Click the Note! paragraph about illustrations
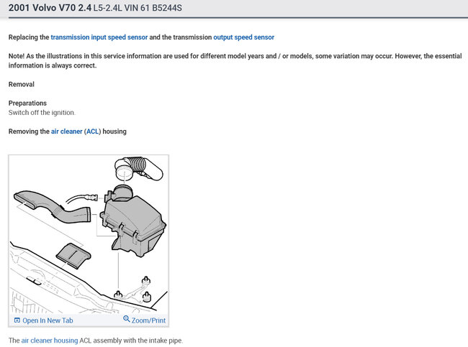The width and height of the screenshot is (468, 347). pyautogui.click(x=235, y=61)
